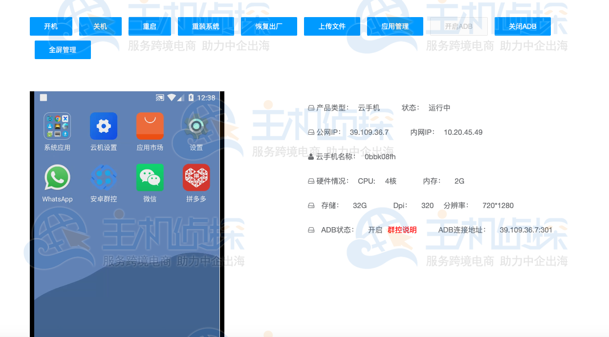Image resolution: width=609 pixels, height=337 pixels.
Task: Reboot the cloud phone via 重启
Action: (150, 26)
